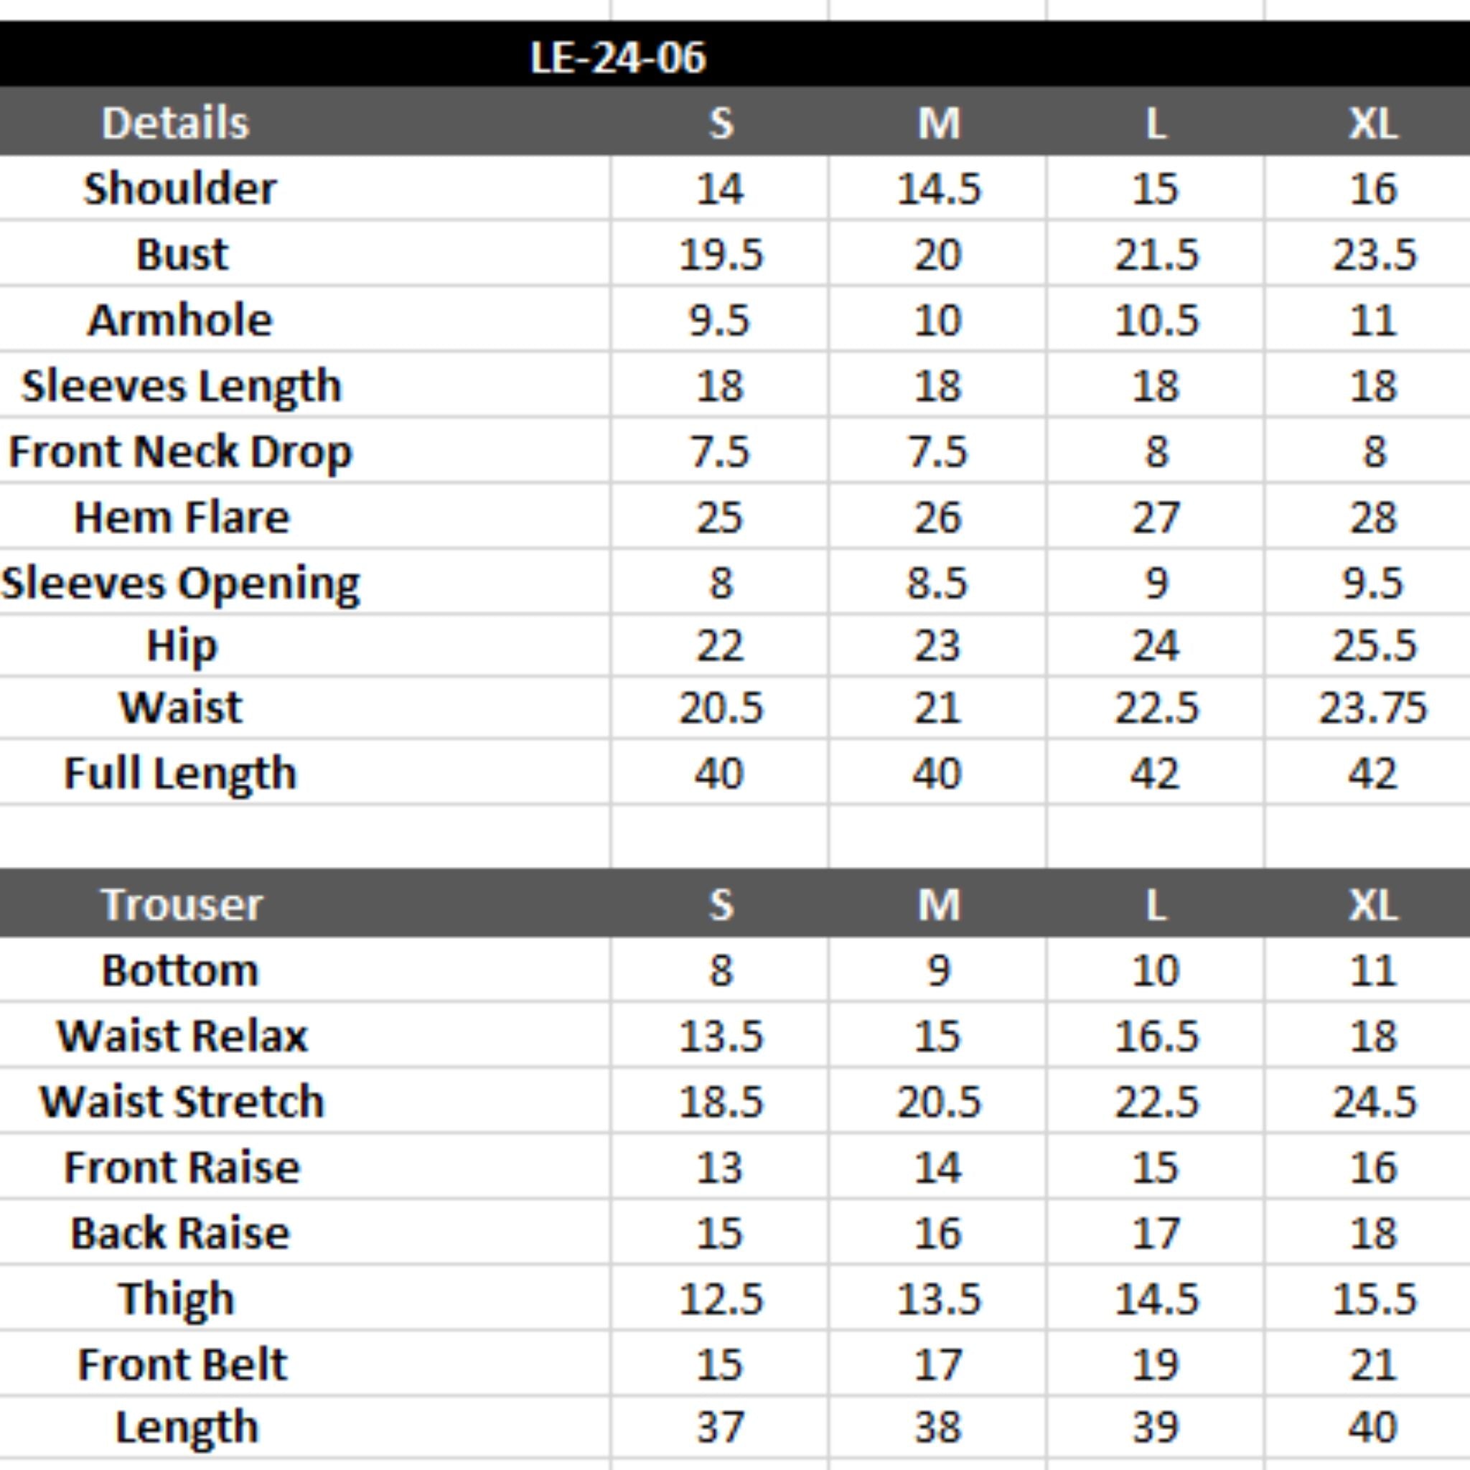The height and width of the screenshot is (1470, 1470).
Task: Click the LE-24-06 title header
Action: point(618,57)
